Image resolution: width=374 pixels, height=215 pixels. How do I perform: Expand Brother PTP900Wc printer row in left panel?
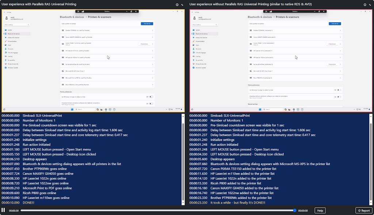click(152, 30)
